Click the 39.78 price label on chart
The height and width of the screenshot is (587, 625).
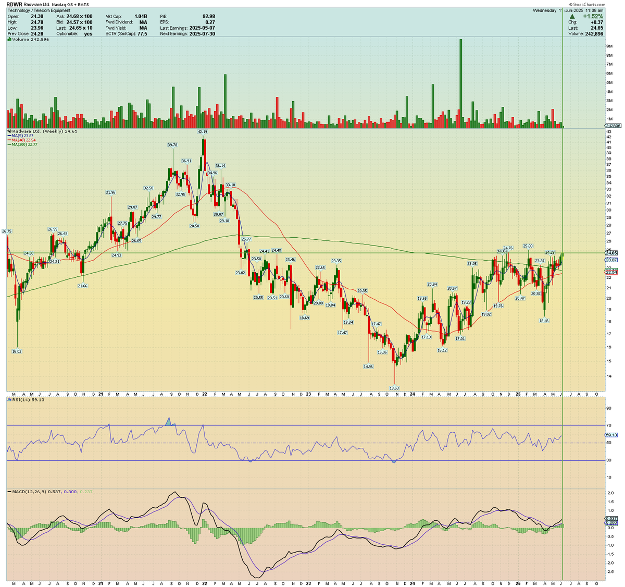(x=172, y=145)
